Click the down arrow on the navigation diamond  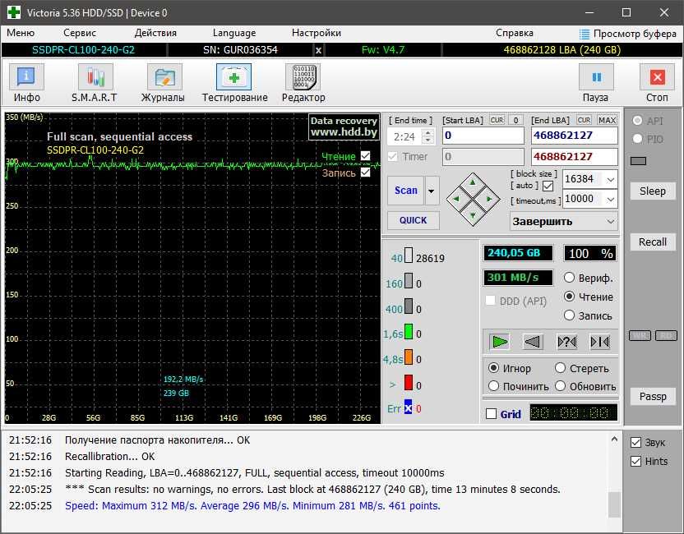[473, 215]
